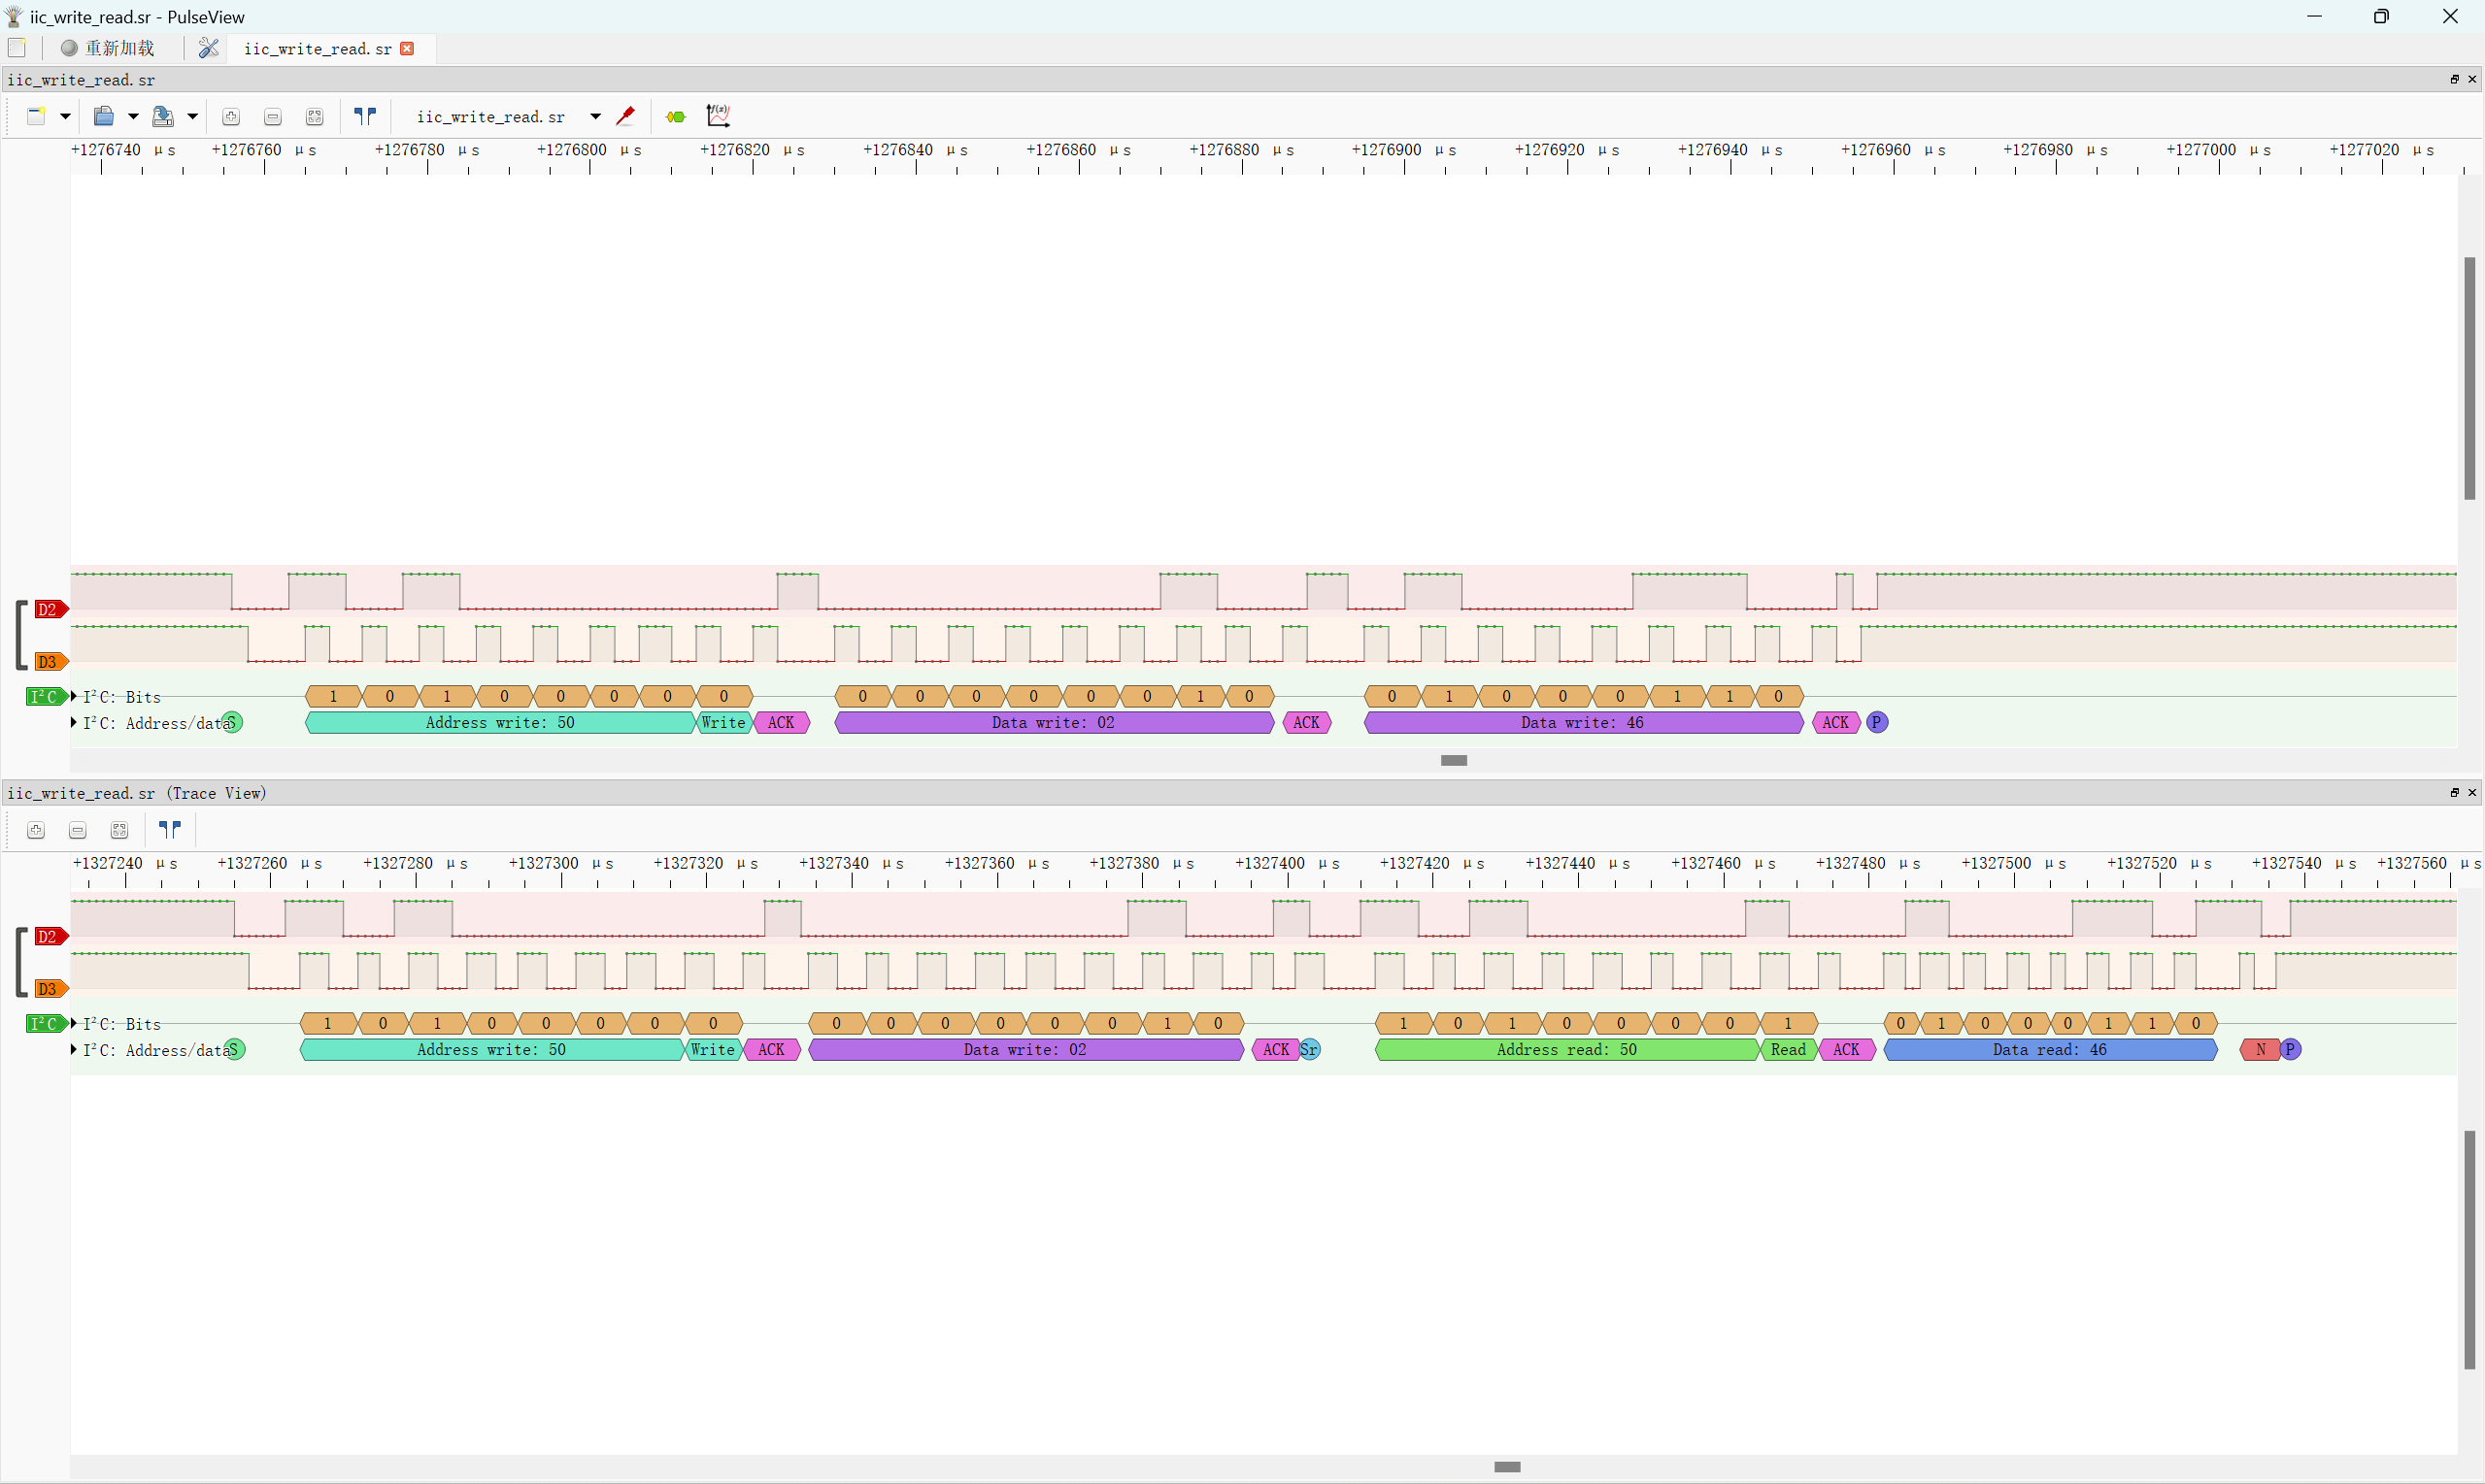
Task: Expand I²C Bits row in top view
Action: 74,696
